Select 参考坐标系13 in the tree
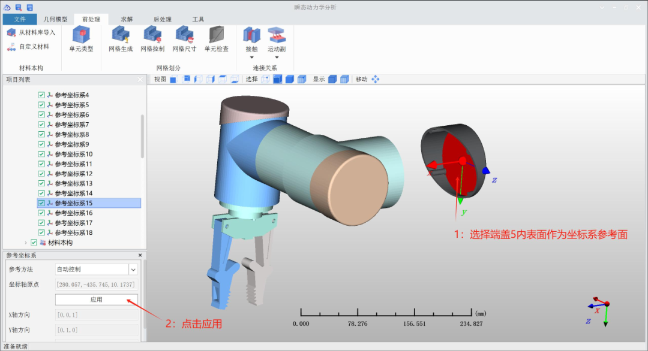 point(74,183)
